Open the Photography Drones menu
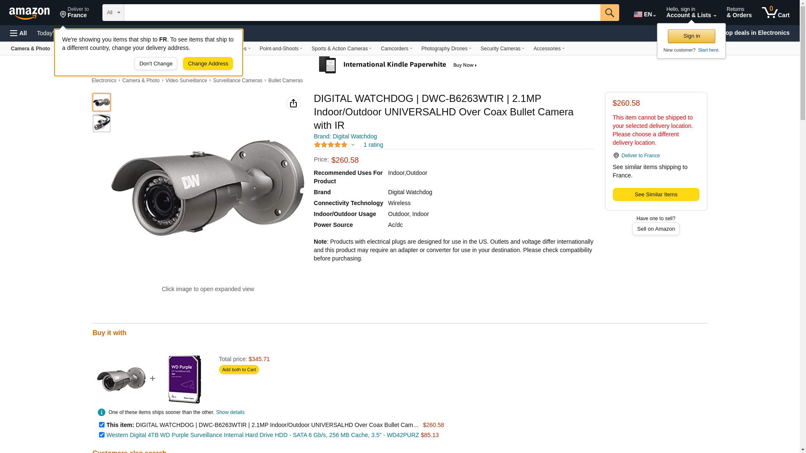Image resolution: width=806 pixels, height=453 pixels. click(446, 49)
